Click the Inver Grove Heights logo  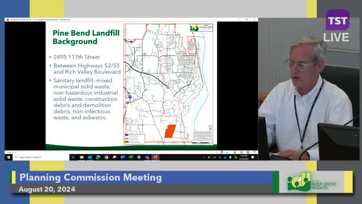tap(312, 182)
